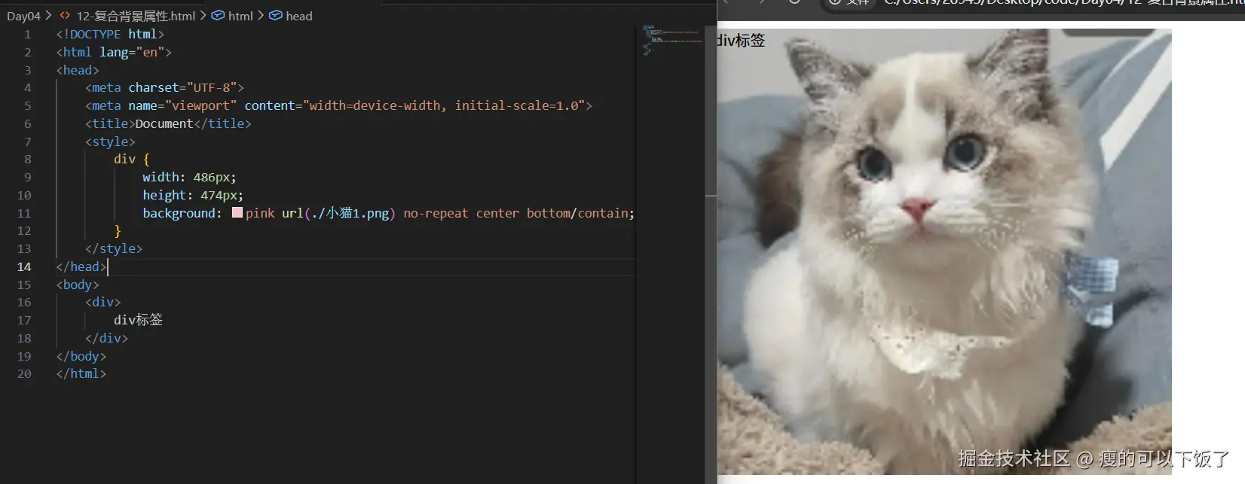Screen dimensions: 1245x484
Task: Click line number 11 in gutter
Action: point(24,214)
